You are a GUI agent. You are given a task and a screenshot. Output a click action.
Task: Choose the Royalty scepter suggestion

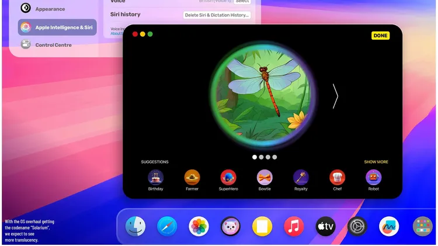click(301, 177)
